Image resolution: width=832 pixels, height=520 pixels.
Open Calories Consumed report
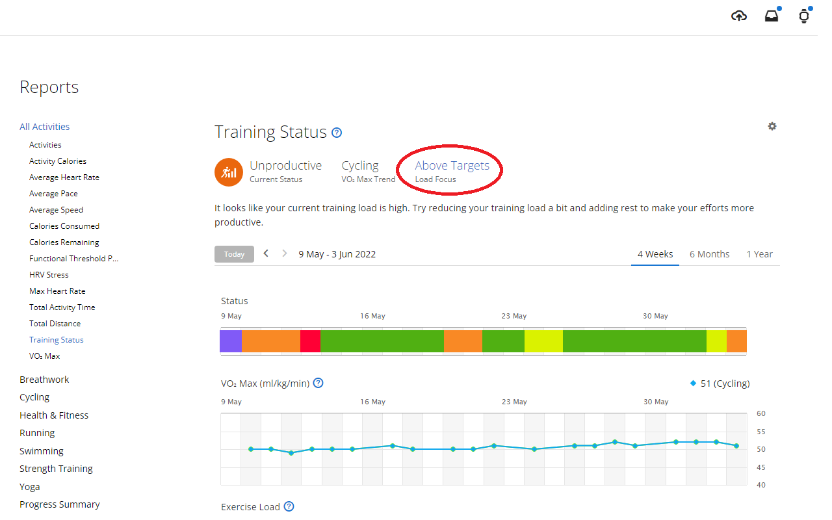64,226
